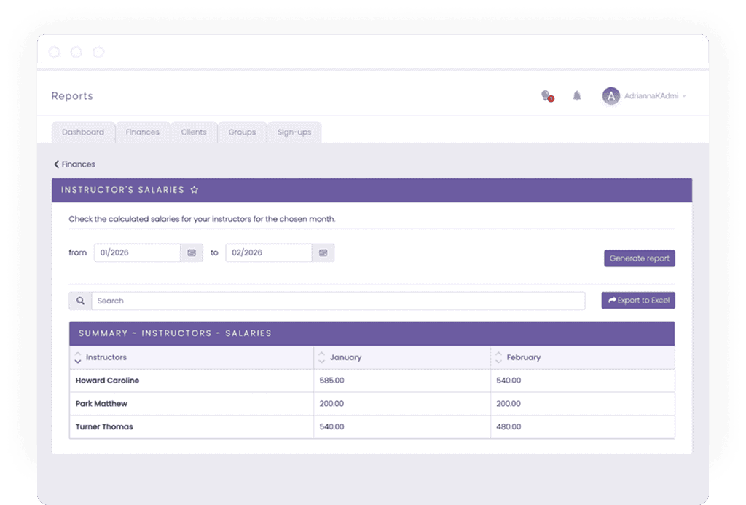
Task: Sort table by February column arrows
Action: (x=498, y=357)
